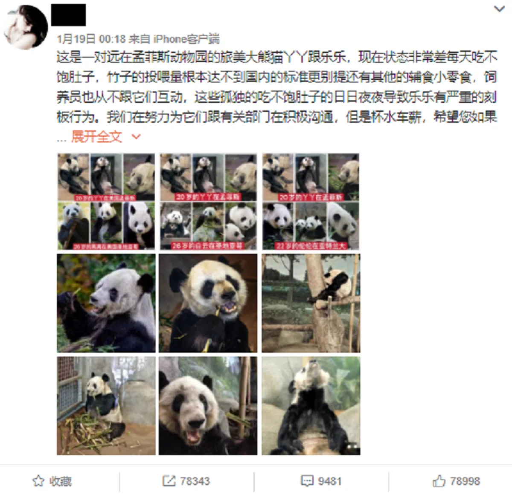Open the first collage thumbnail of pandas
This screenshot has height=494, width=512.
pyautogui.click(x=106, y=201)
